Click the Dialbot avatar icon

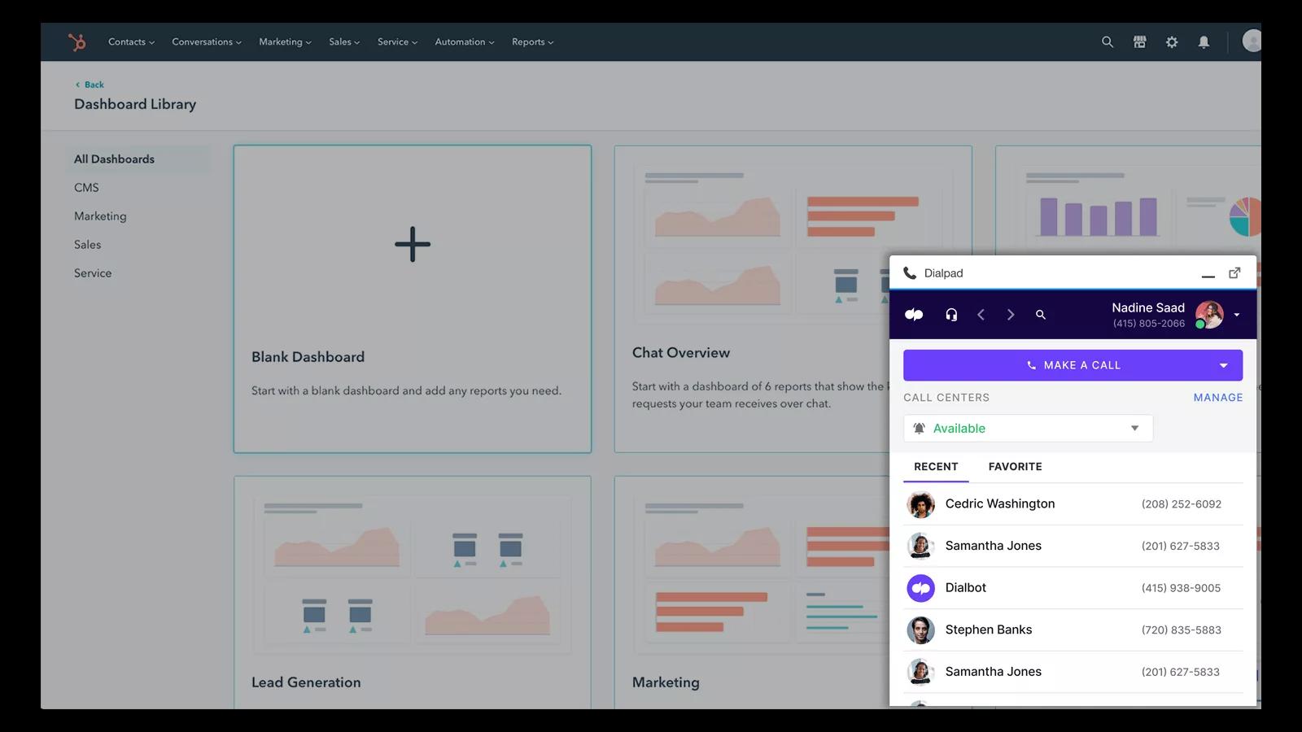(920, 588)
